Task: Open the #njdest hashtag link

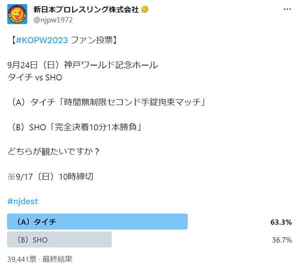Action: coord(22,201)
